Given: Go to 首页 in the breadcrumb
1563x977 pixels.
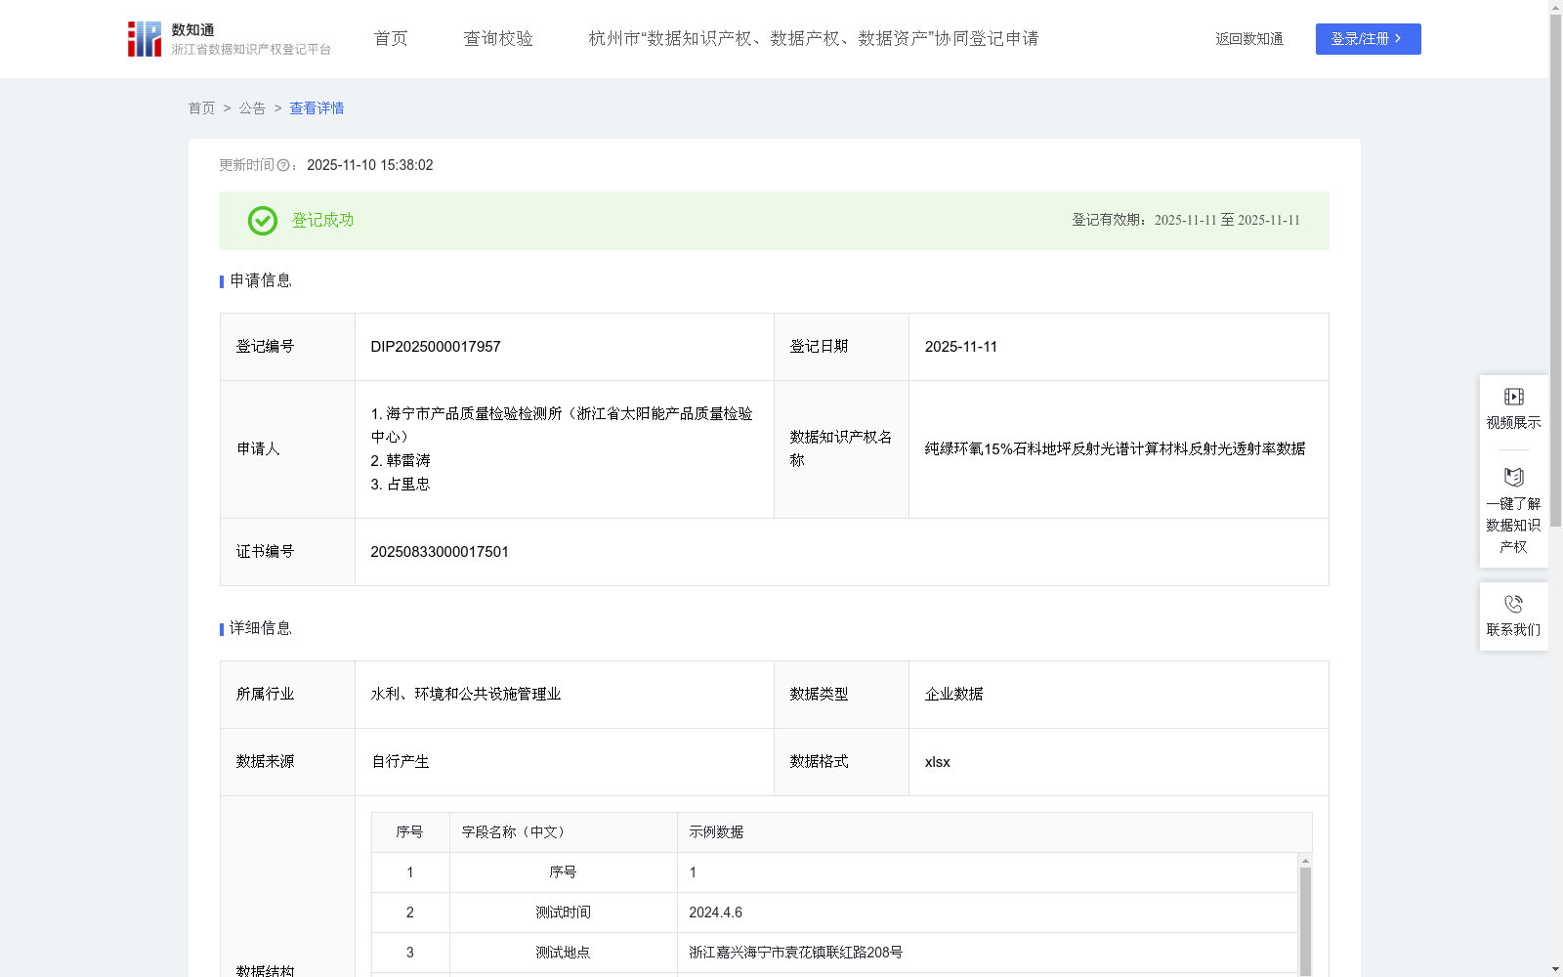Looking at the screenshot, I should [201, 108].
